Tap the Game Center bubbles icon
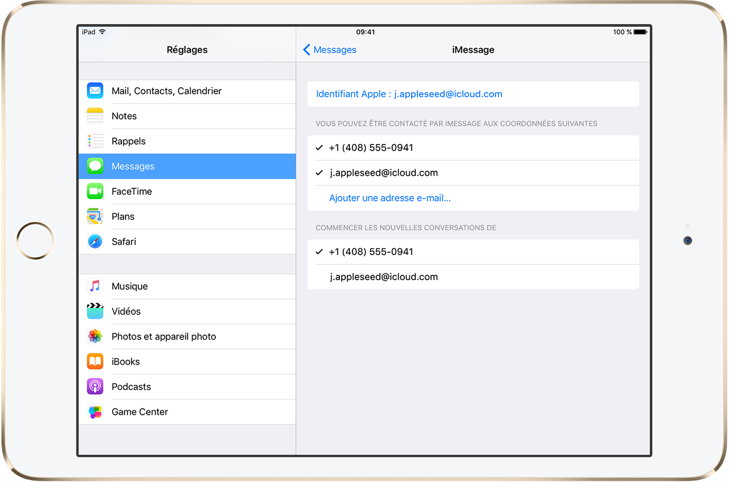This screenshot has width=729, height=482. pos(95,412)
